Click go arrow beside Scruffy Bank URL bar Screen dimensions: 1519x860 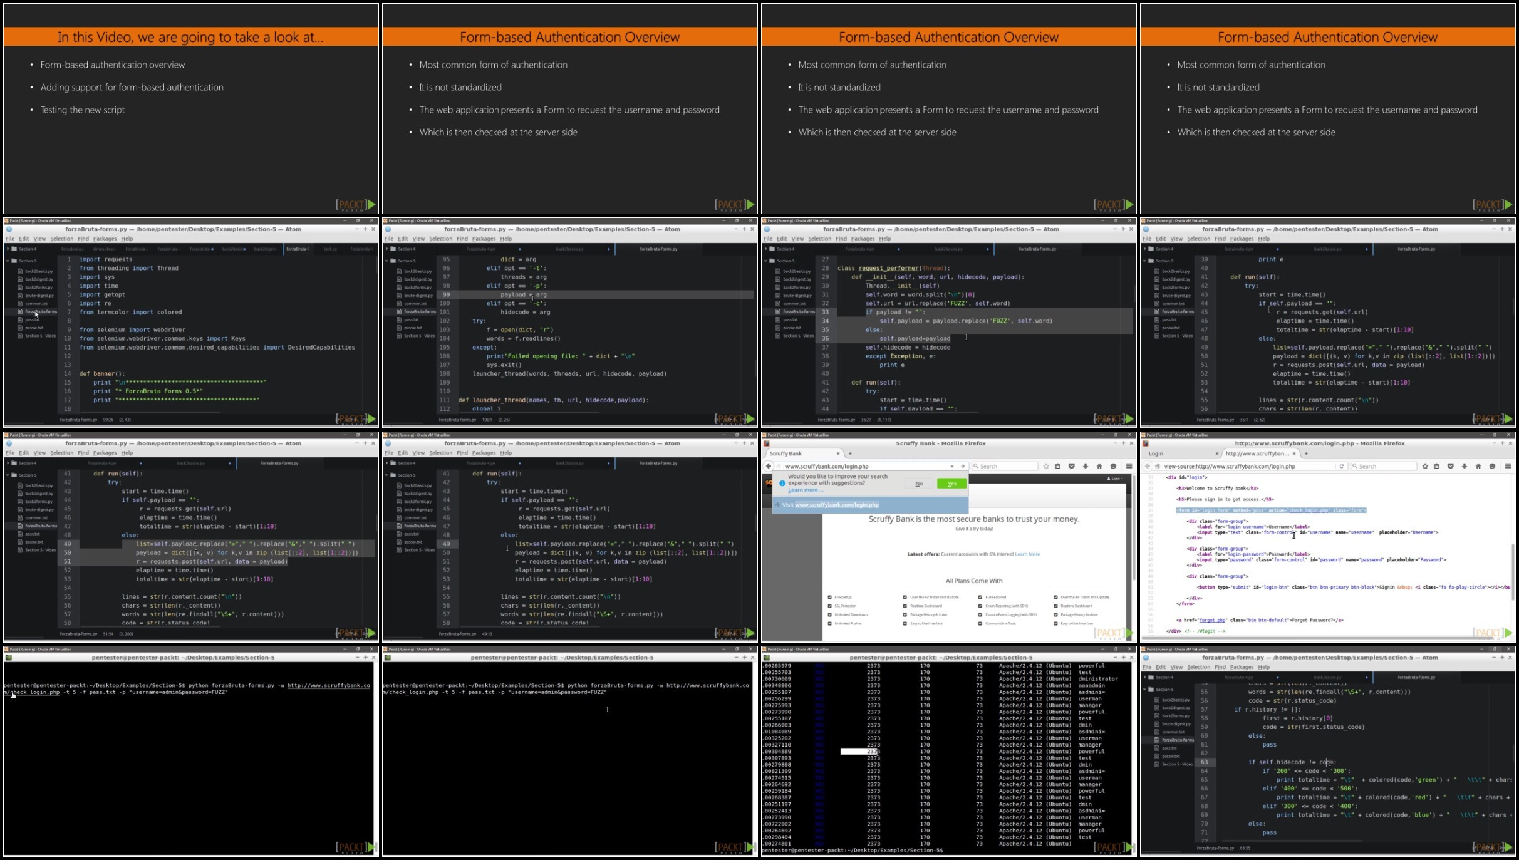[x=963, y=466]
